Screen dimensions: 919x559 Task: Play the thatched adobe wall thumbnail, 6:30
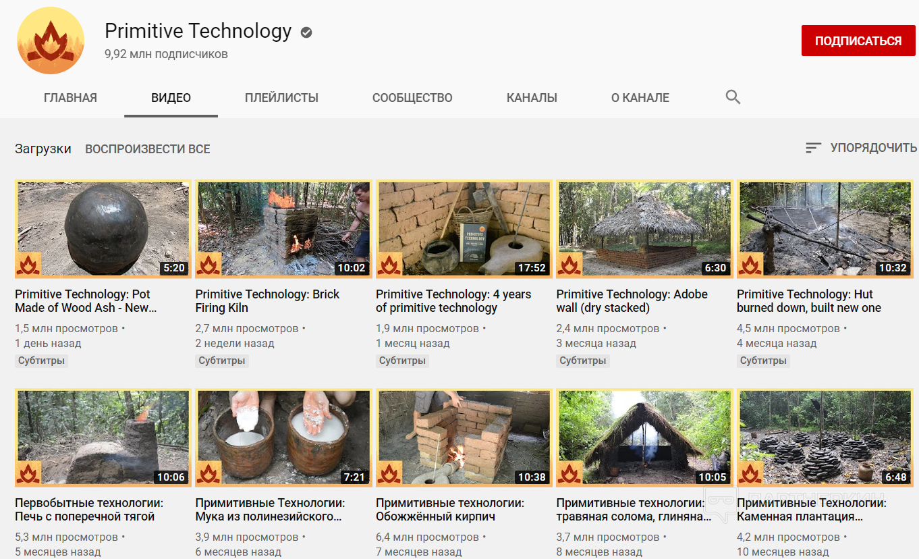coord(644,229)
